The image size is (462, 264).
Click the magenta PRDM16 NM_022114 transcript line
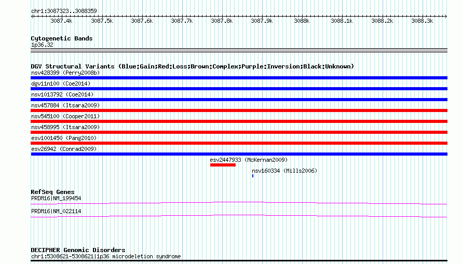click(239, 216)
